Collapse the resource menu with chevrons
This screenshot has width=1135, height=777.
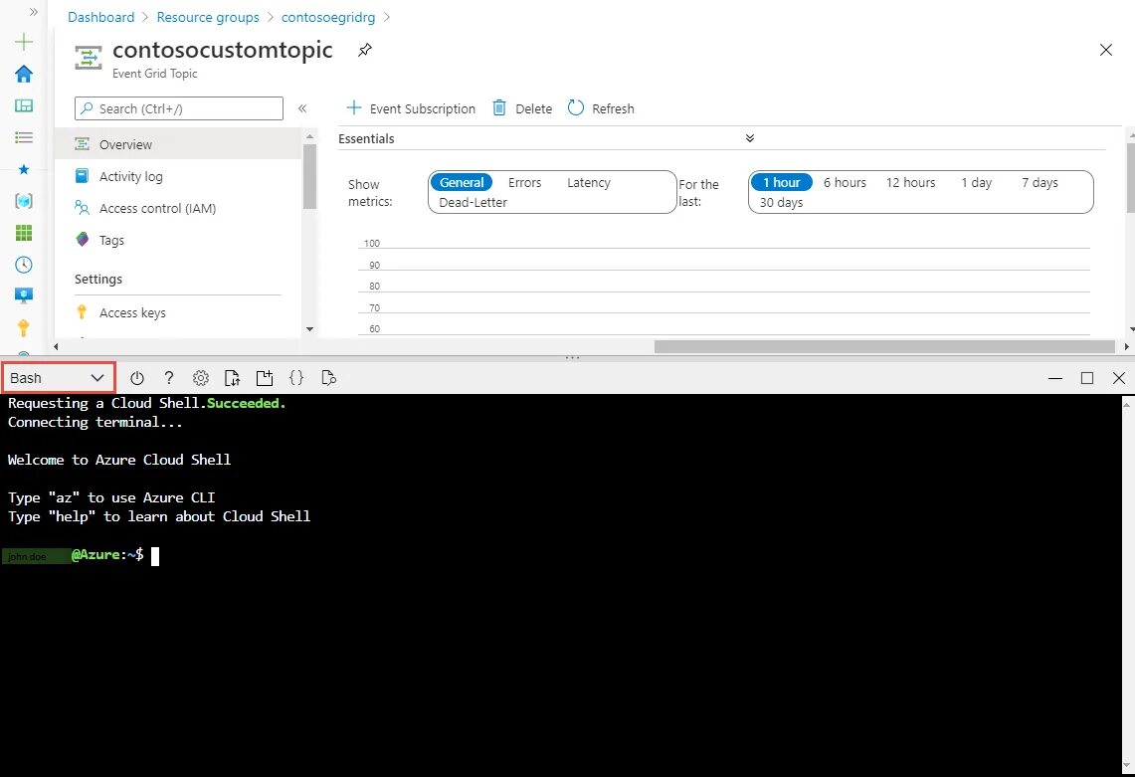point(302,108)
